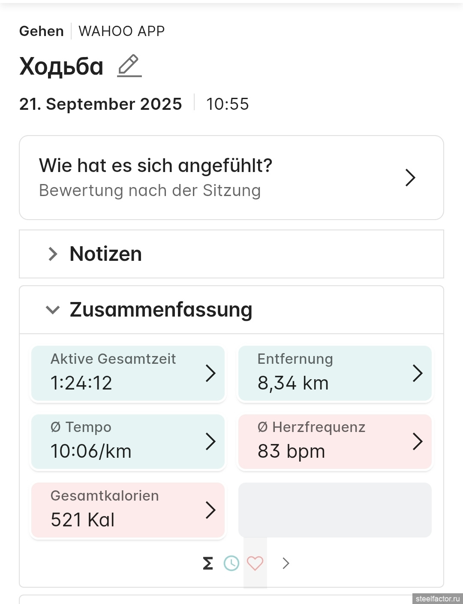Click the date 21. September 2025
This screenshot has width=463, height=604.
pos(101,104)
